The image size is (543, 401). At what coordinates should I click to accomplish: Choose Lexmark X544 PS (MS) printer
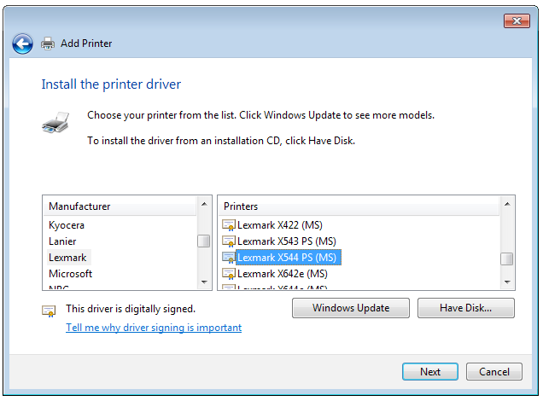pyautogui.click(x=288, y=258)
